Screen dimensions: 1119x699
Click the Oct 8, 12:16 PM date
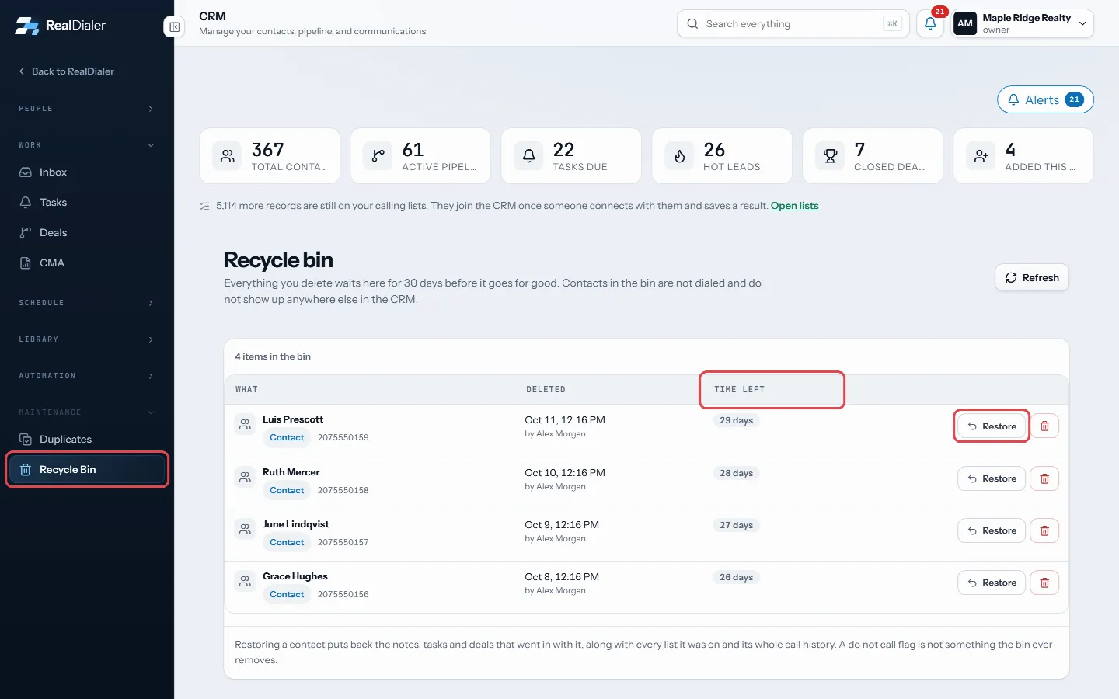562,577
